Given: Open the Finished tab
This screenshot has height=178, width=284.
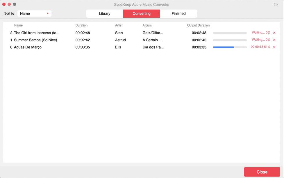Looking at the screenshot, I should [178, 14].
